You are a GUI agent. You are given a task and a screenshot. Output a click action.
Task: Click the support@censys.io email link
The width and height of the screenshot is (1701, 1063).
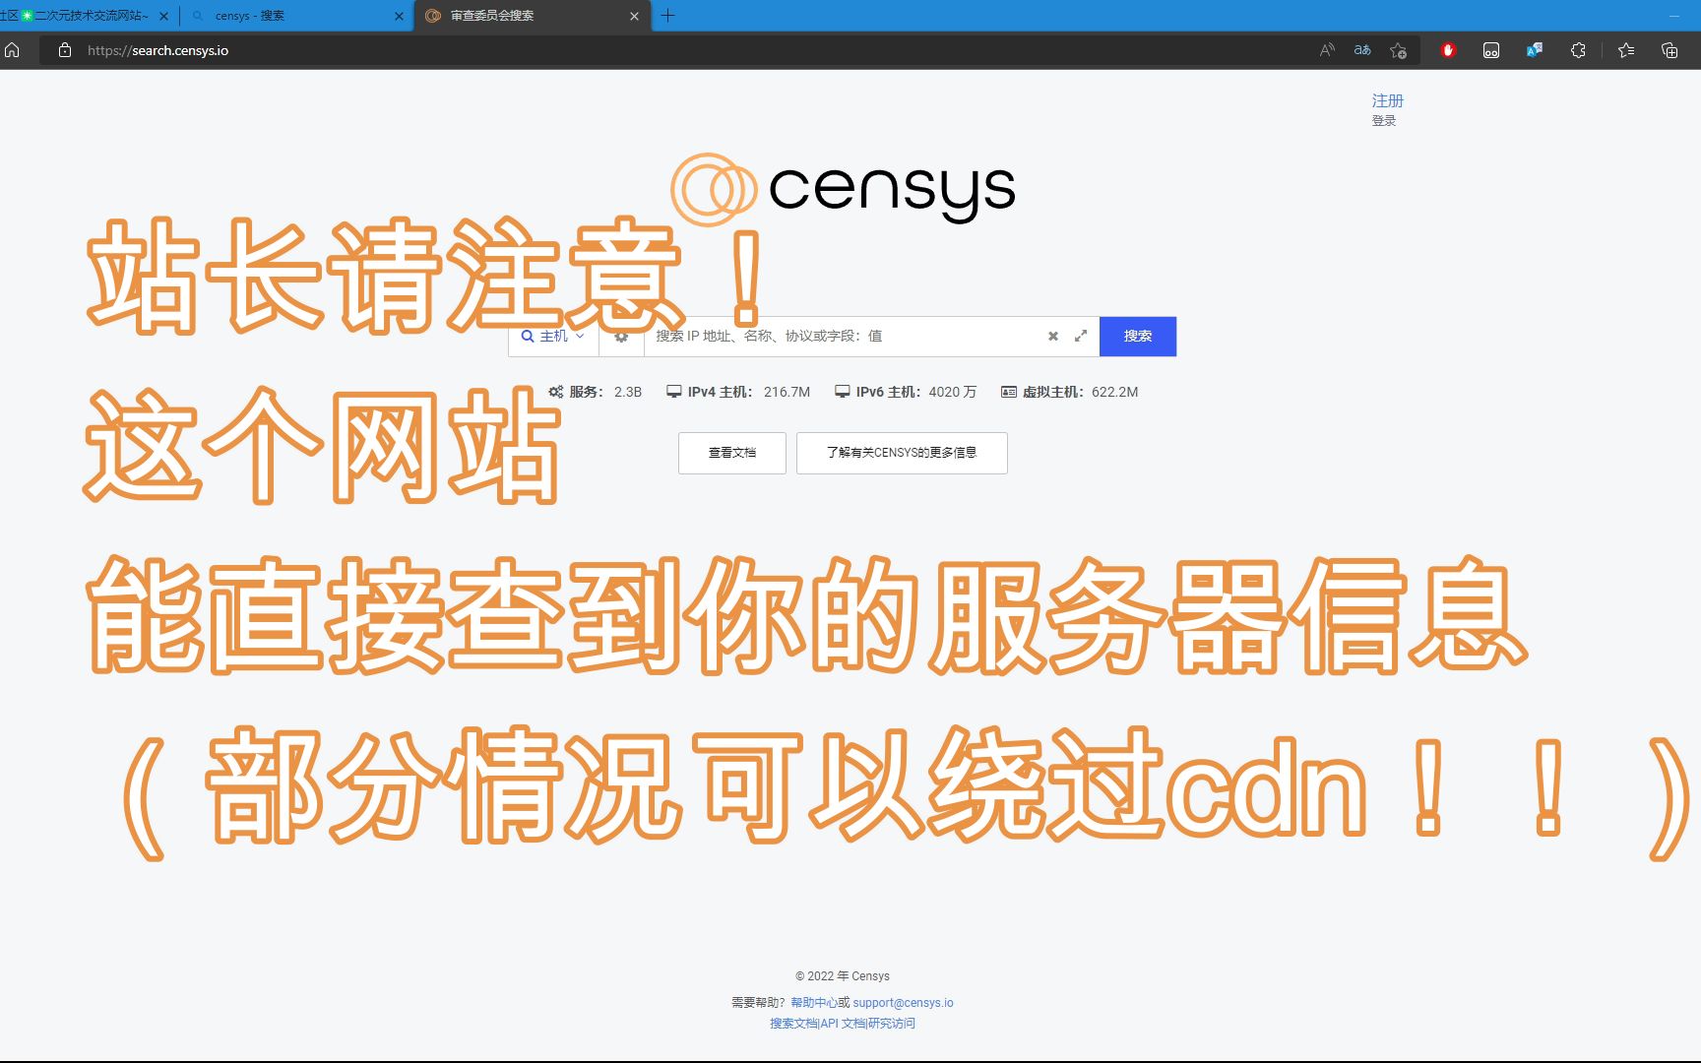coord(903,1003)
